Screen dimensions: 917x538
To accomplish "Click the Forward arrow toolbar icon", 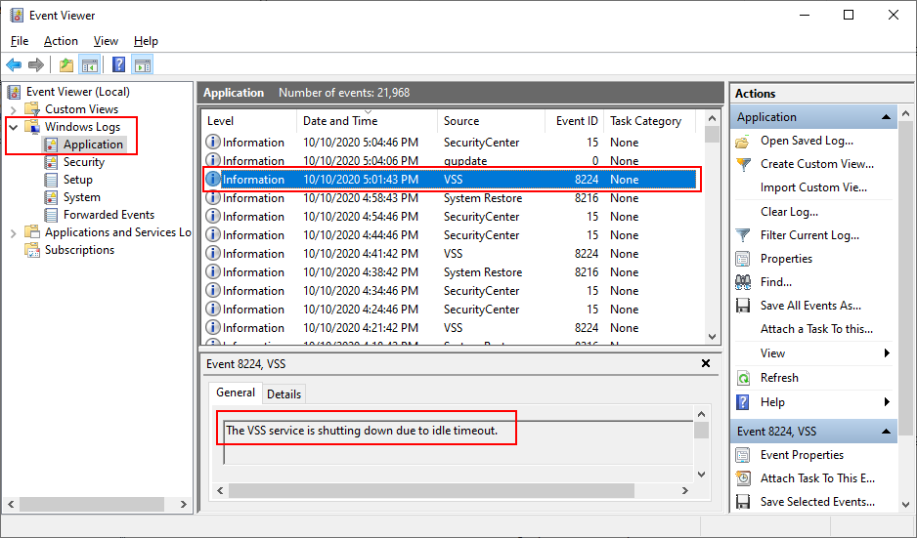I will [x=36, y=64].
